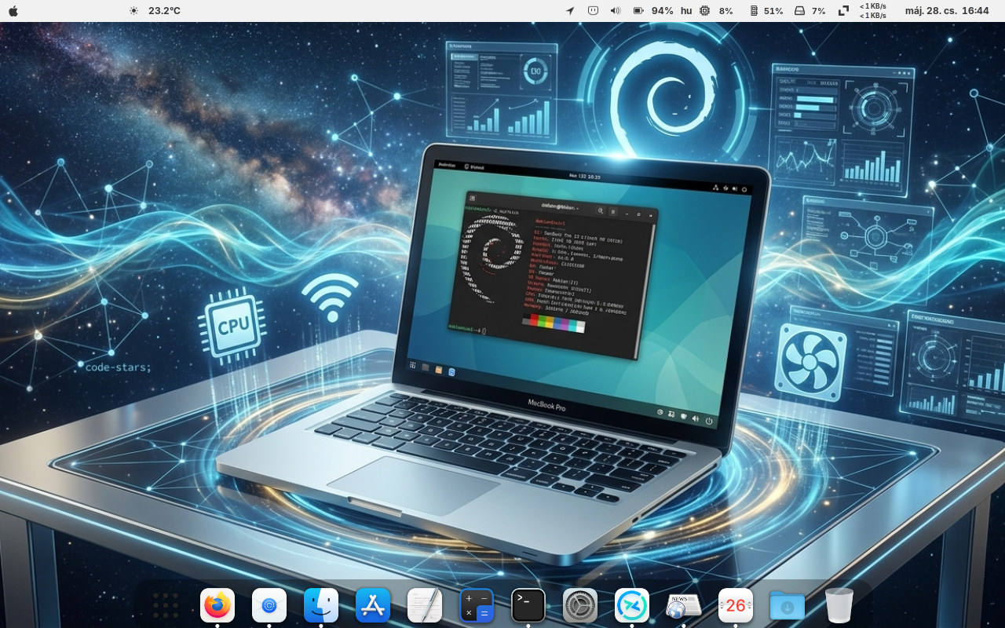
Task: Open the App Store icon in the dock
Action: 373,605
